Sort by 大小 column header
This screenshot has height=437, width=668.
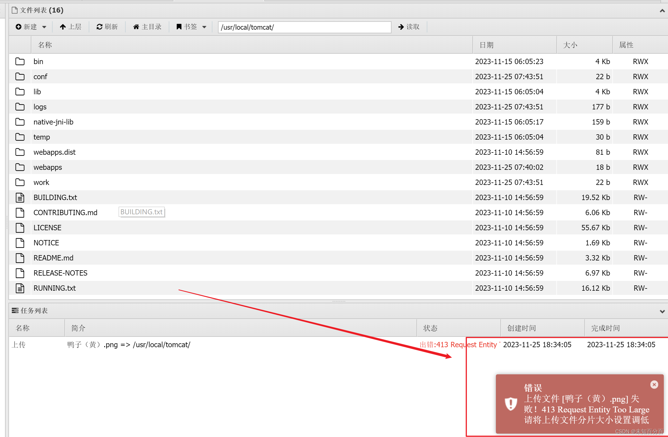pos(570,45)
